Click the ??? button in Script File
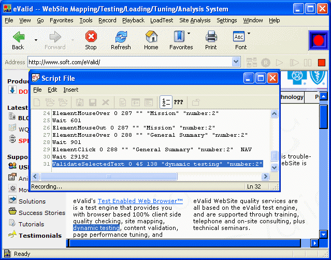331x260 pixels. tap(178, 102)
